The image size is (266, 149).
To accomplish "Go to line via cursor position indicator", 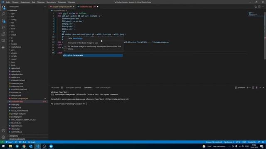I will (x=214, y=142).
